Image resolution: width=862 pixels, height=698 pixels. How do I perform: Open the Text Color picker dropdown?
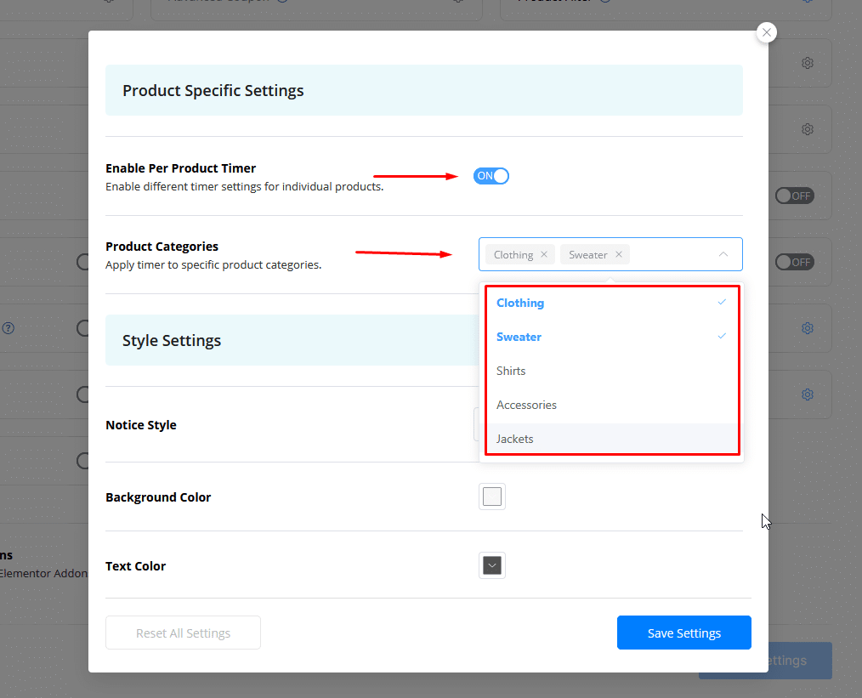pos(492,565)
